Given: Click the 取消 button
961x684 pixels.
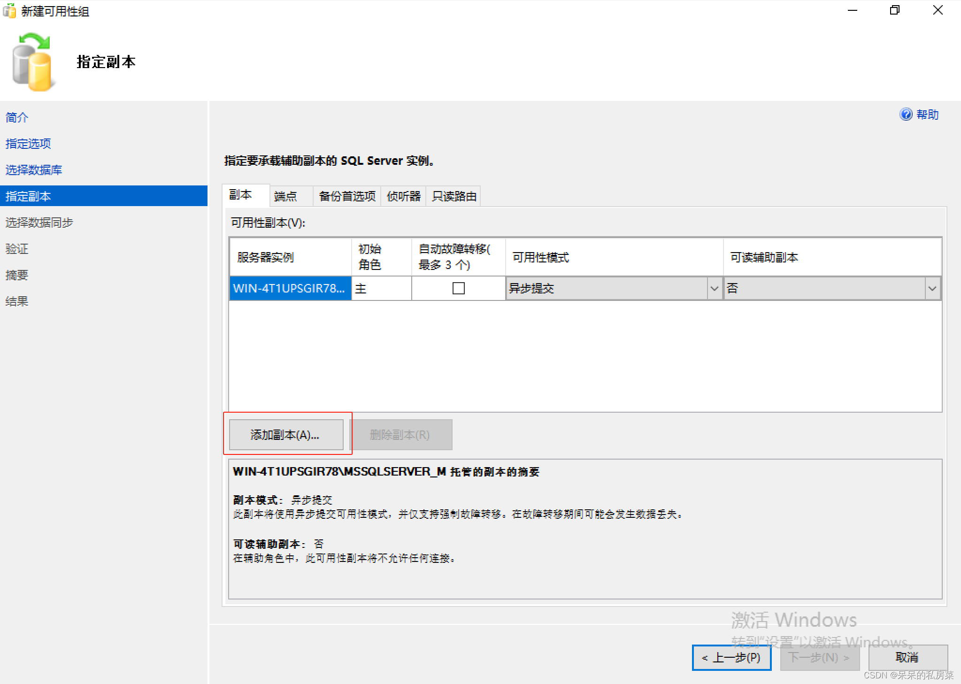Looking at the screenshot, I should click(907, 657).
